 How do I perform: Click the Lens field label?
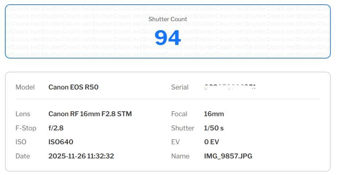pos(23,114)
